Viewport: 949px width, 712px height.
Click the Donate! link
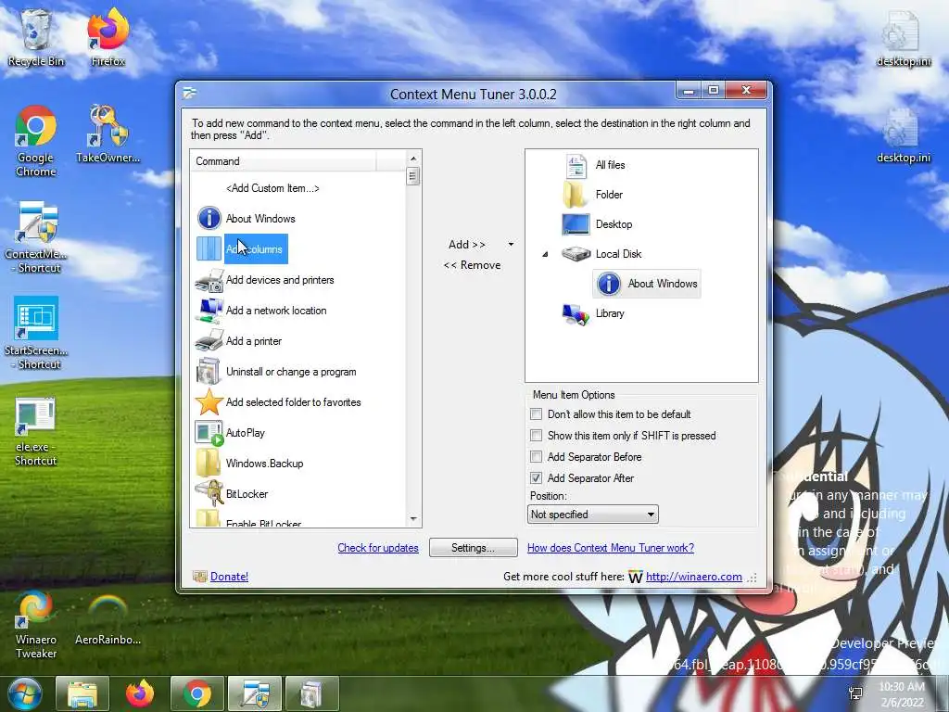pos(230,577)
